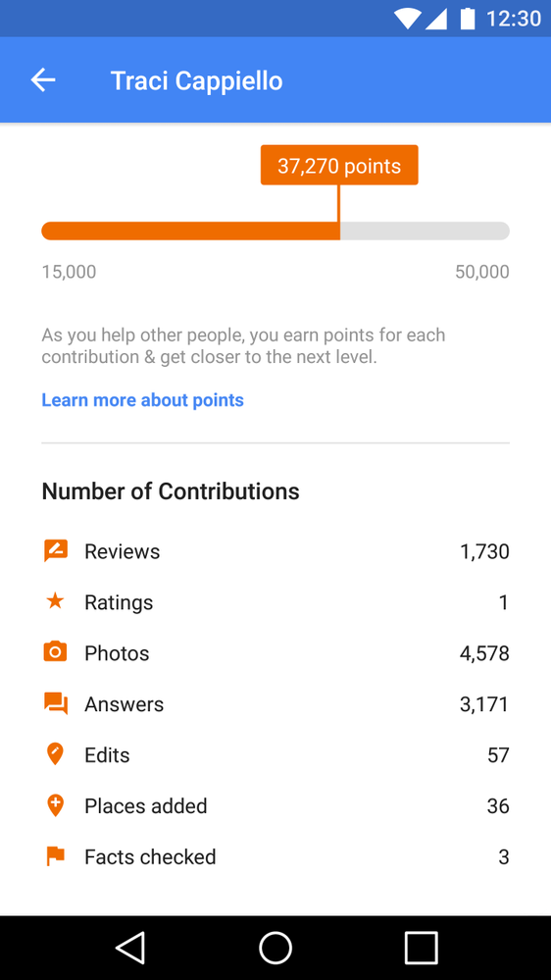Open the Answers contributions row
The height and width of the screenshot is (980, 551).
pos(275,704)
